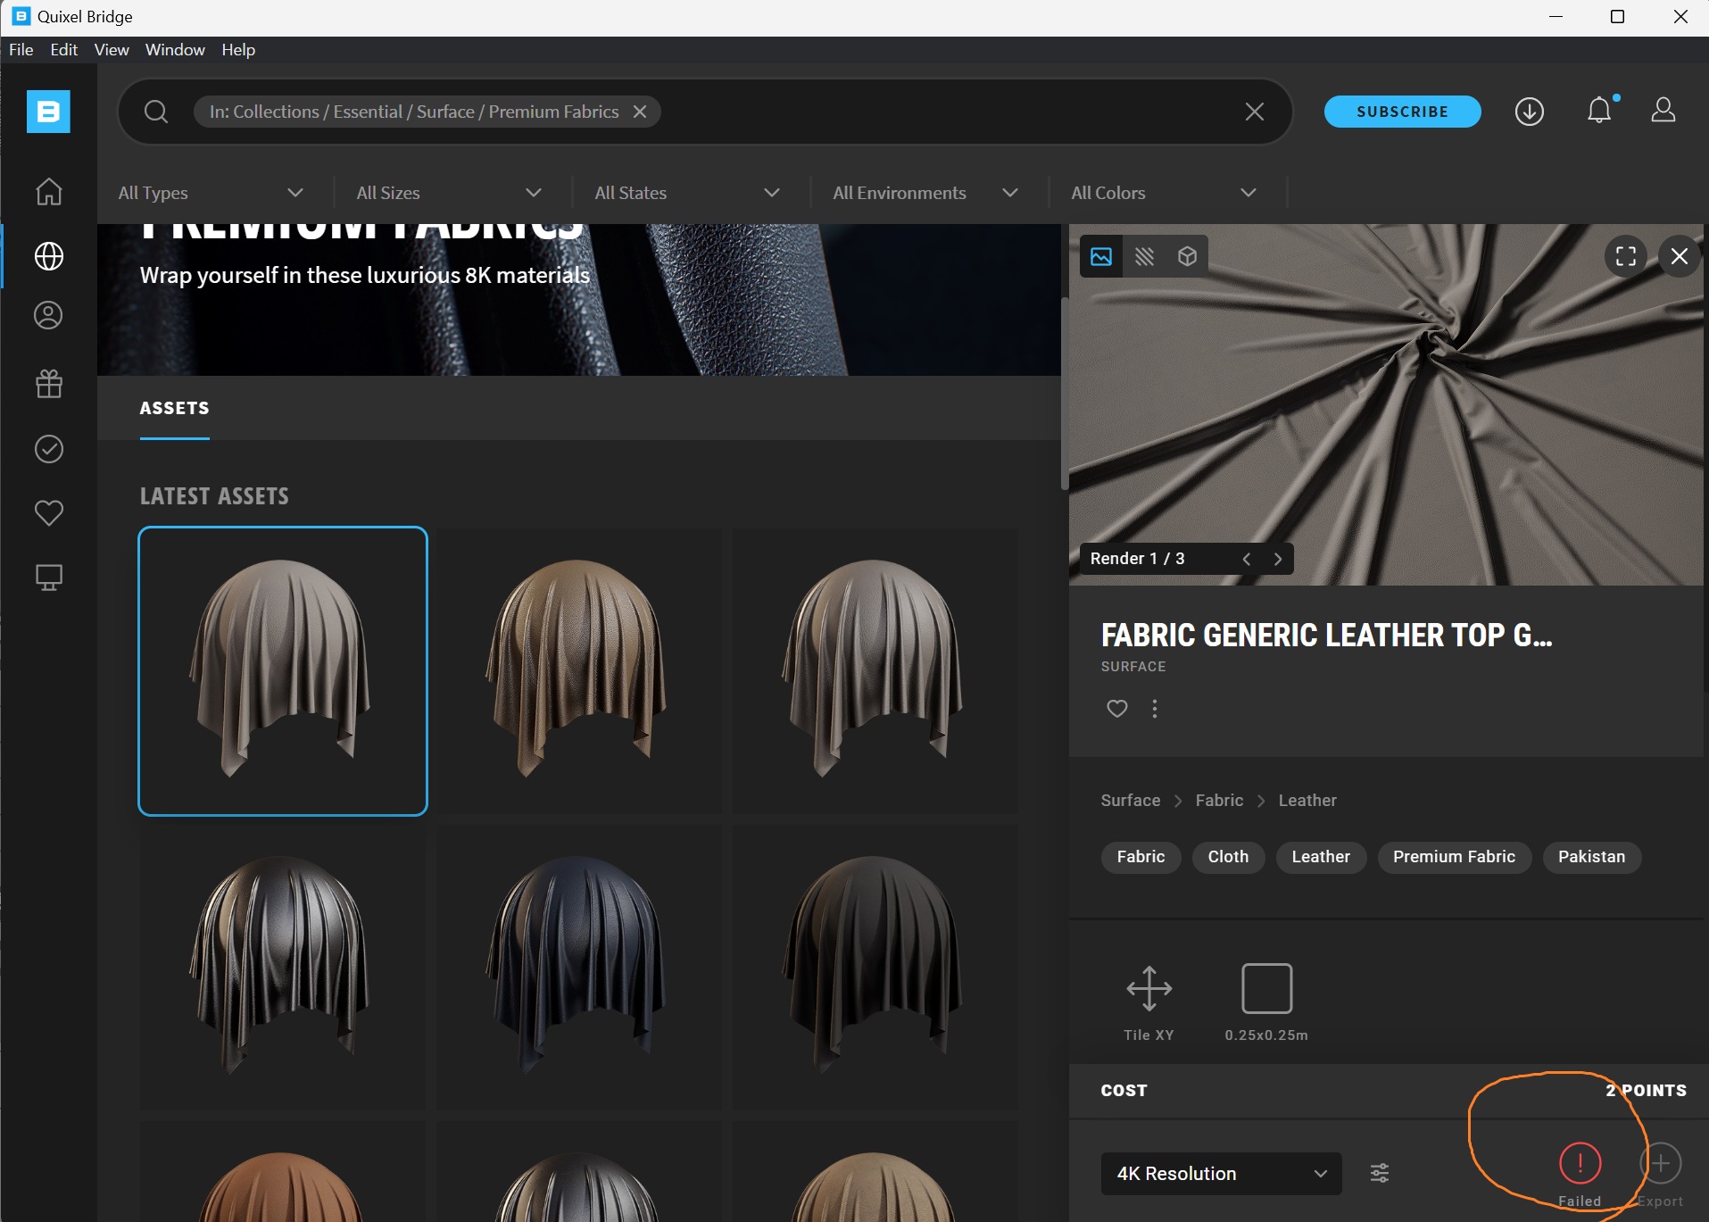The width and height of the screenshot is (1709, 1222).
Task: Switch preview to image render view
Action: [x=1101, y=256]
